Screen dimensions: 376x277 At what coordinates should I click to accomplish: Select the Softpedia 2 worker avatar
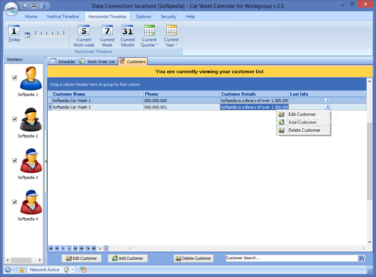tap(31, 120)
